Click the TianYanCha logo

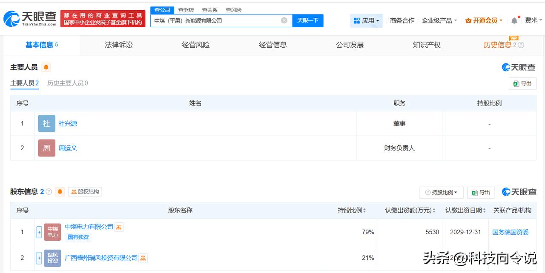pyautogui.click(x=30, y=18)
